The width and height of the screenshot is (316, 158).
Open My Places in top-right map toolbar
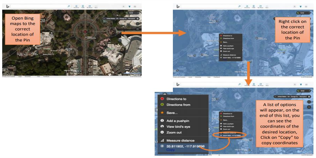[x=260, y=7]
